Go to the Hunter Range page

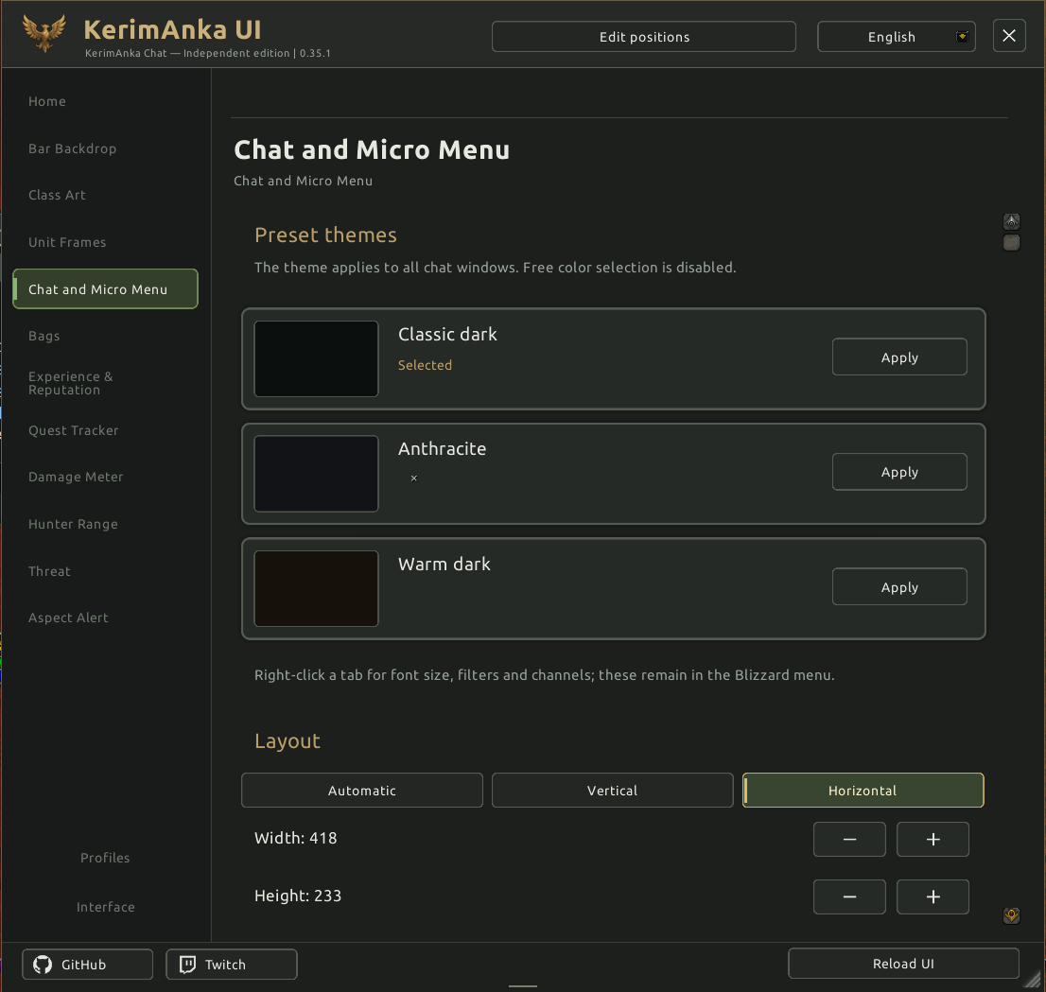[x=73, y=524]
